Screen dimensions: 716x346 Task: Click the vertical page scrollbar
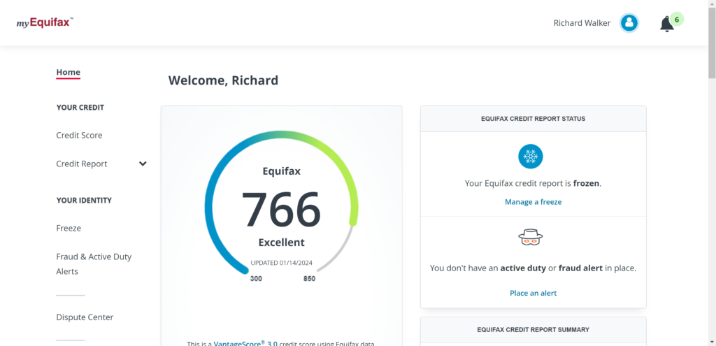(x=712, y=42)
